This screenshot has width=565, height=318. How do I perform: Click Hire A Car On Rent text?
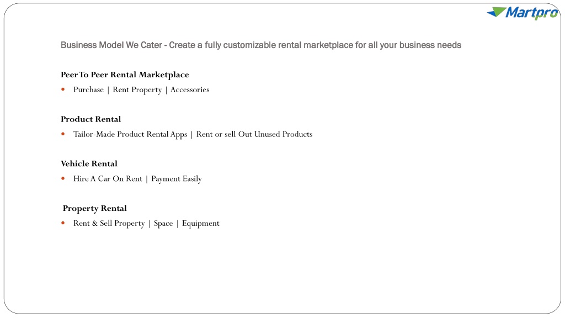[108, 178]
